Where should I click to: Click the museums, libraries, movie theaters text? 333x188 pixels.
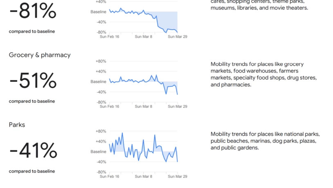click(x=259, y=8)
